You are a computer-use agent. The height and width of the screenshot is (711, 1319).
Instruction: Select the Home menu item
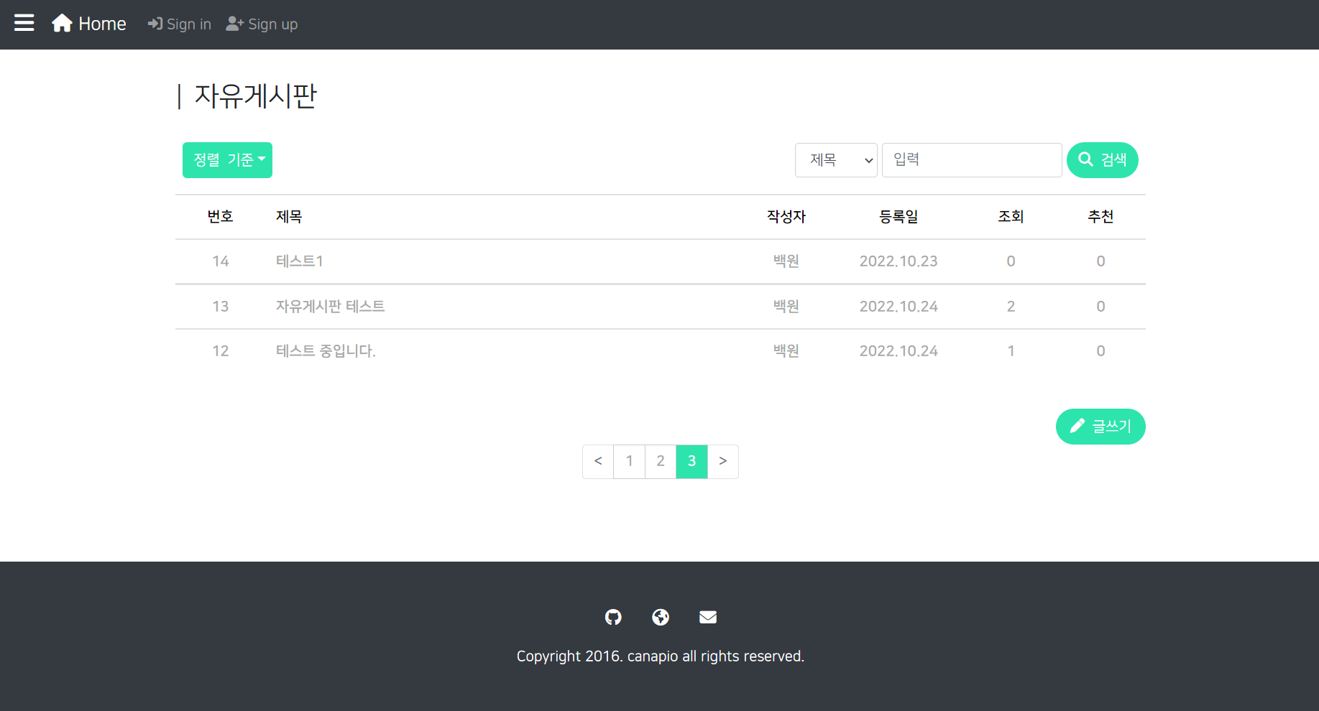[x=88, y=22]
